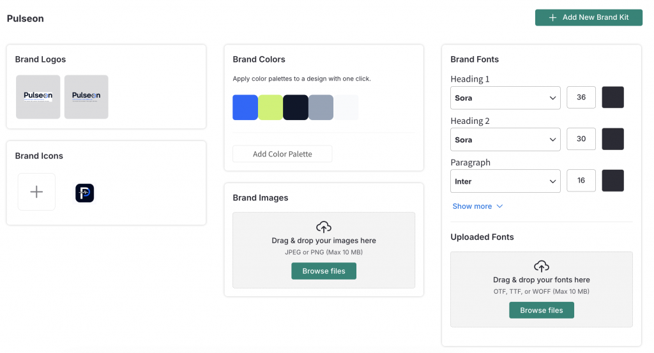Click the Uploaded Fonts heading
Image resolution: width=654 pixels, height=353 pixels.
point(482,237)
